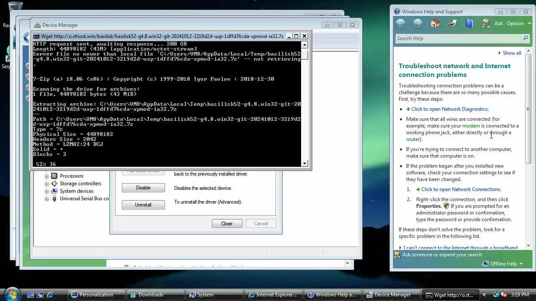
Task: Click the Uninstall driver button
Action: 143,205
